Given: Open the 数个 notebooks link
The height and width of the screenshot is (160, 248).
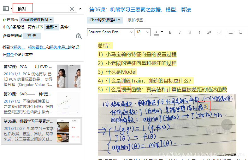Looking at the screenshot, I should click(10, 55).
